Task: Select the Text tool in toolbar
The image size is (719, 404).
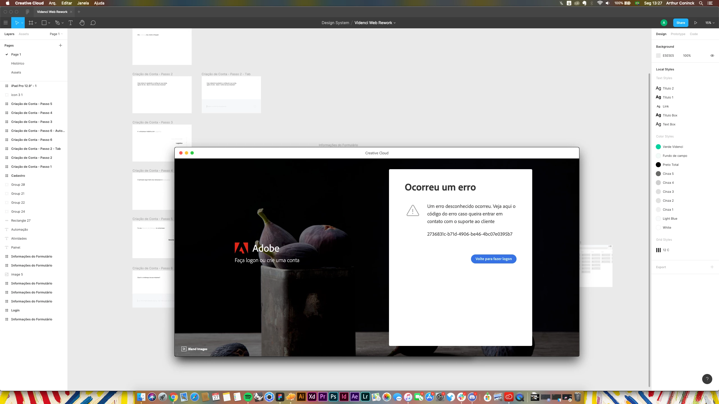Action: (x=70, y=23)
